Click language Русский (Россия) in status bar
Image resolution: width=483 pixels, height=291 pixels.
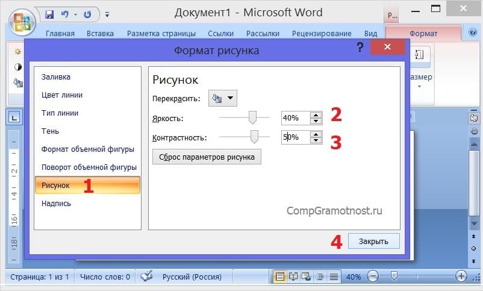[x=192, y=277]
